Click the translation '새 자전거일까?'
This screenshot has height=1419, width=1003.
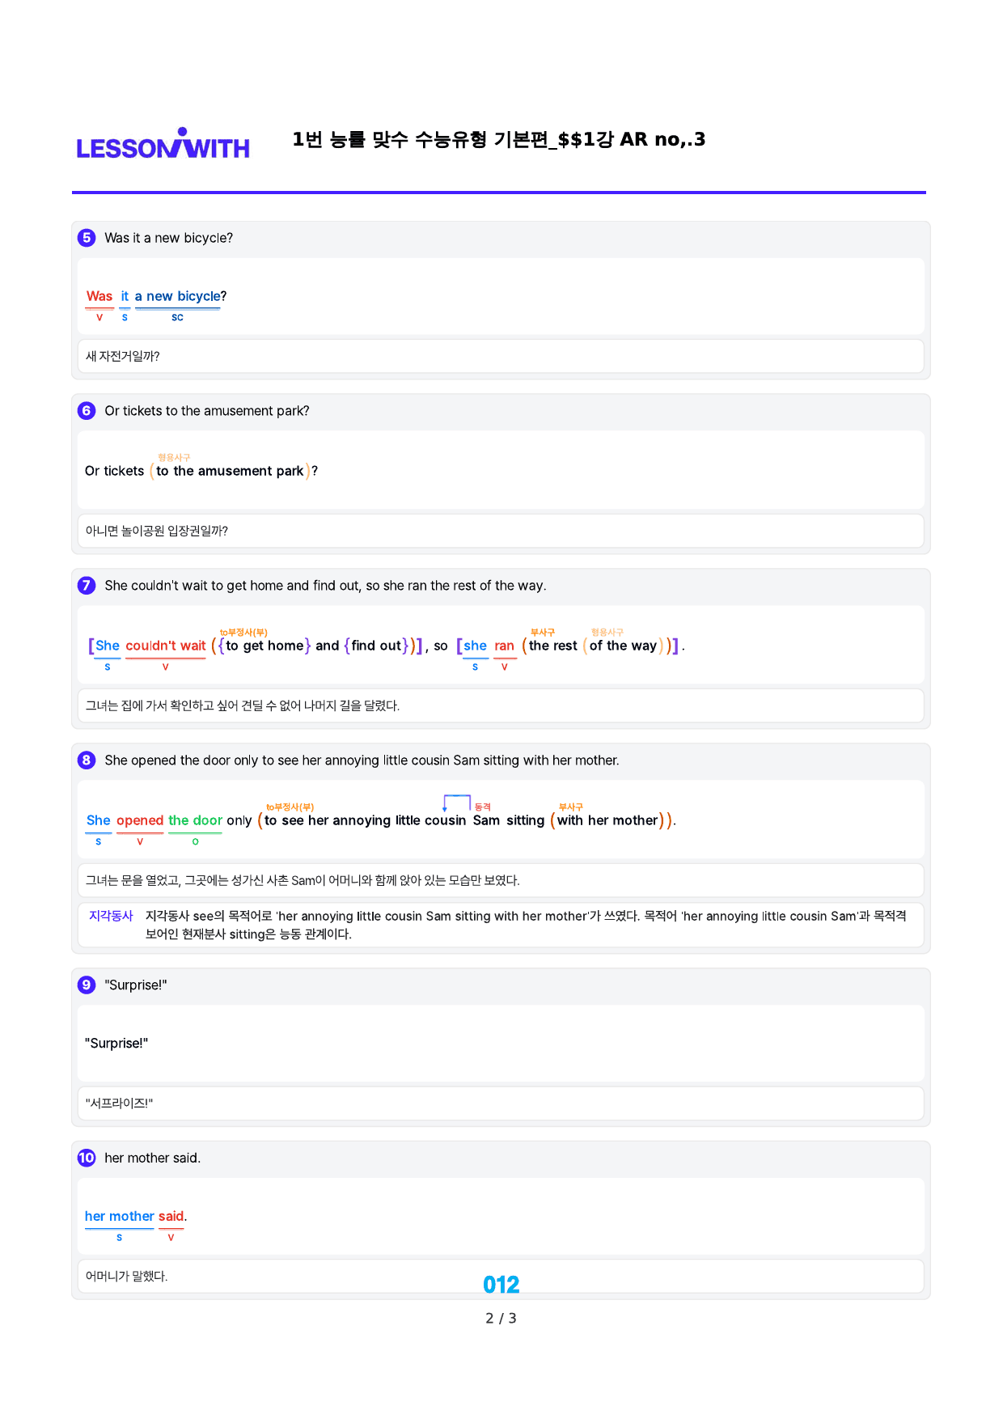coord(123,357)
